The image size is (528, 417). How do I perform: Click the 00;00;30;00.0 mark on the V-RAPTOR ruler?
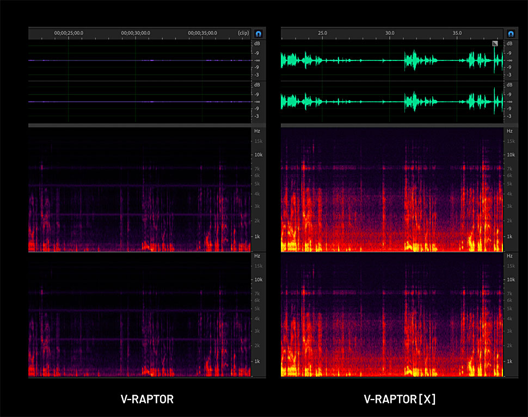click(136, 33)
